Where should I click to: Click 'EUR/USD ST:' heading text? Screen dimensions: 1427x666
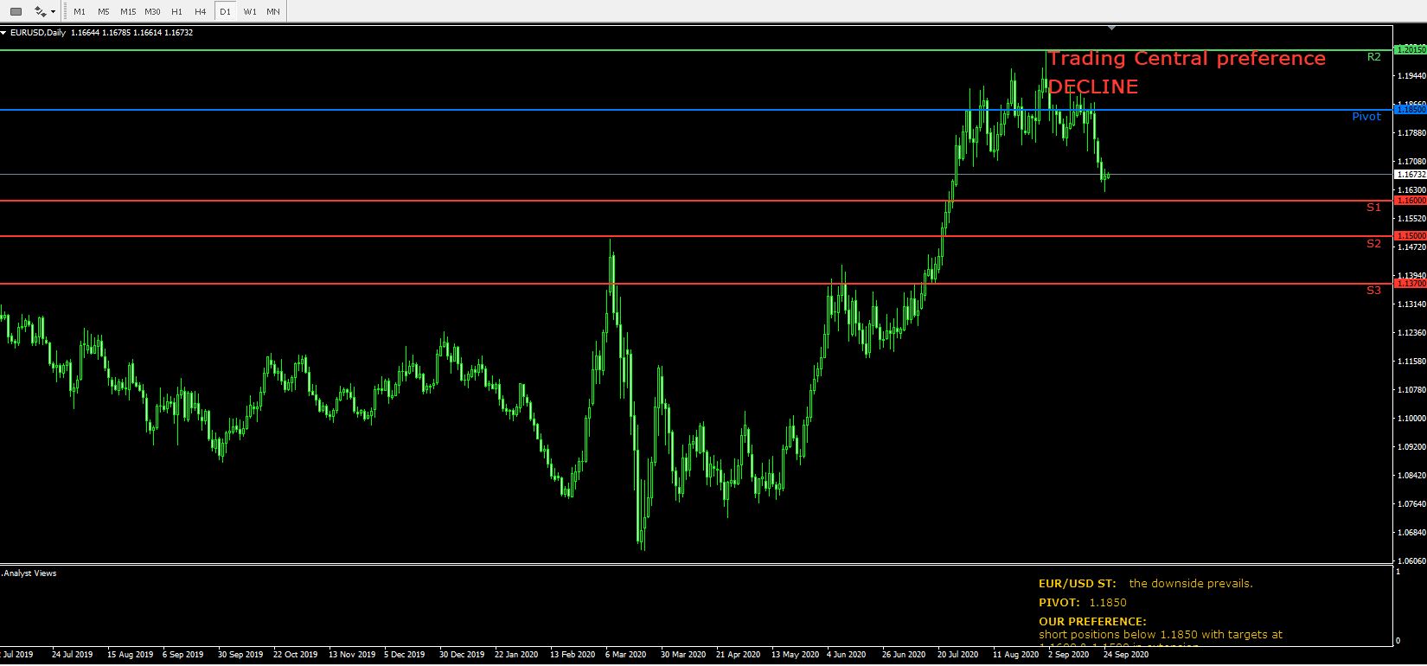point(1078,584)
